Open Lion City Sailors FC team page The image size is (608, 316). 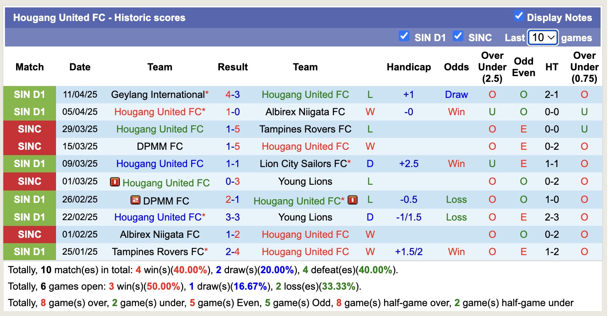click(303, 164)
